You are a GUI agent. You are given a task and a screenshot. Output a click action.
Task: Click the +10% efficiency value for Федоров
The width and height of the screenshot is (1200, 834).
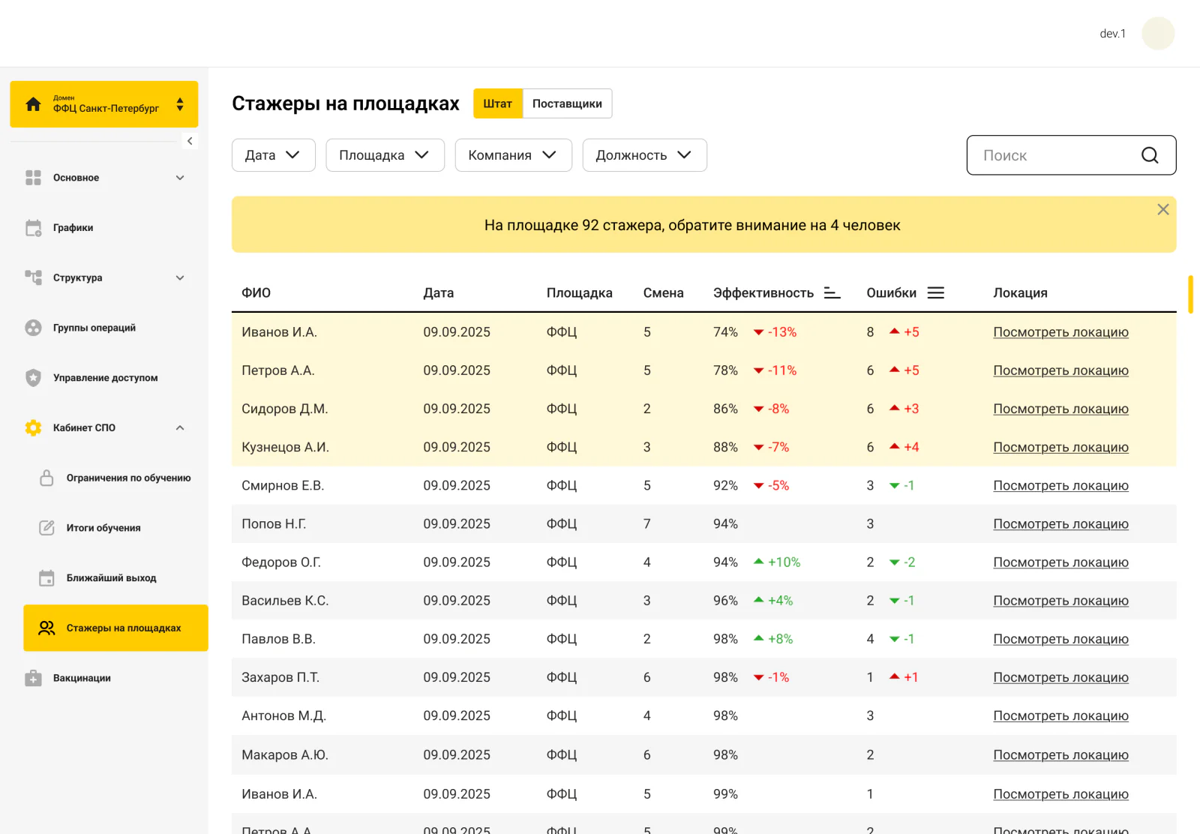[x=784, y=562]
